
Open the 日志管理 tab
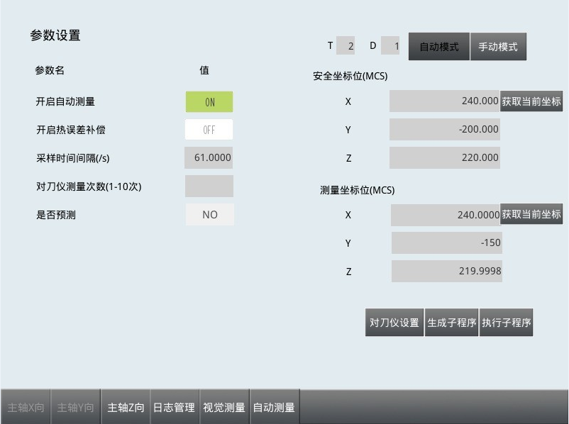(175, 408)
